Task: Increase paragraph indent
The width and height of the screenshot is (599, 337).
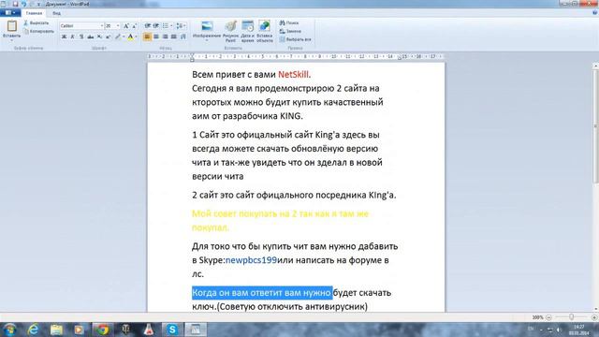Action: [156, 25]
